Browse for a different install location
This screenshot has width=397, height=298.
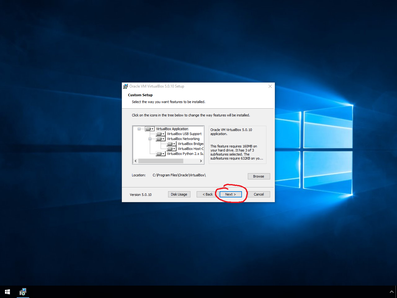259,176
